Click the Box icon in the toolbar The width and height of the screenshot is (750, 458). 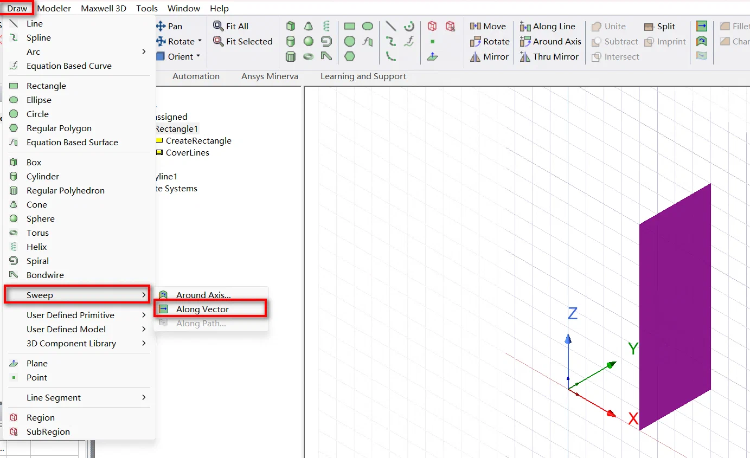click(x=291, y=26)
